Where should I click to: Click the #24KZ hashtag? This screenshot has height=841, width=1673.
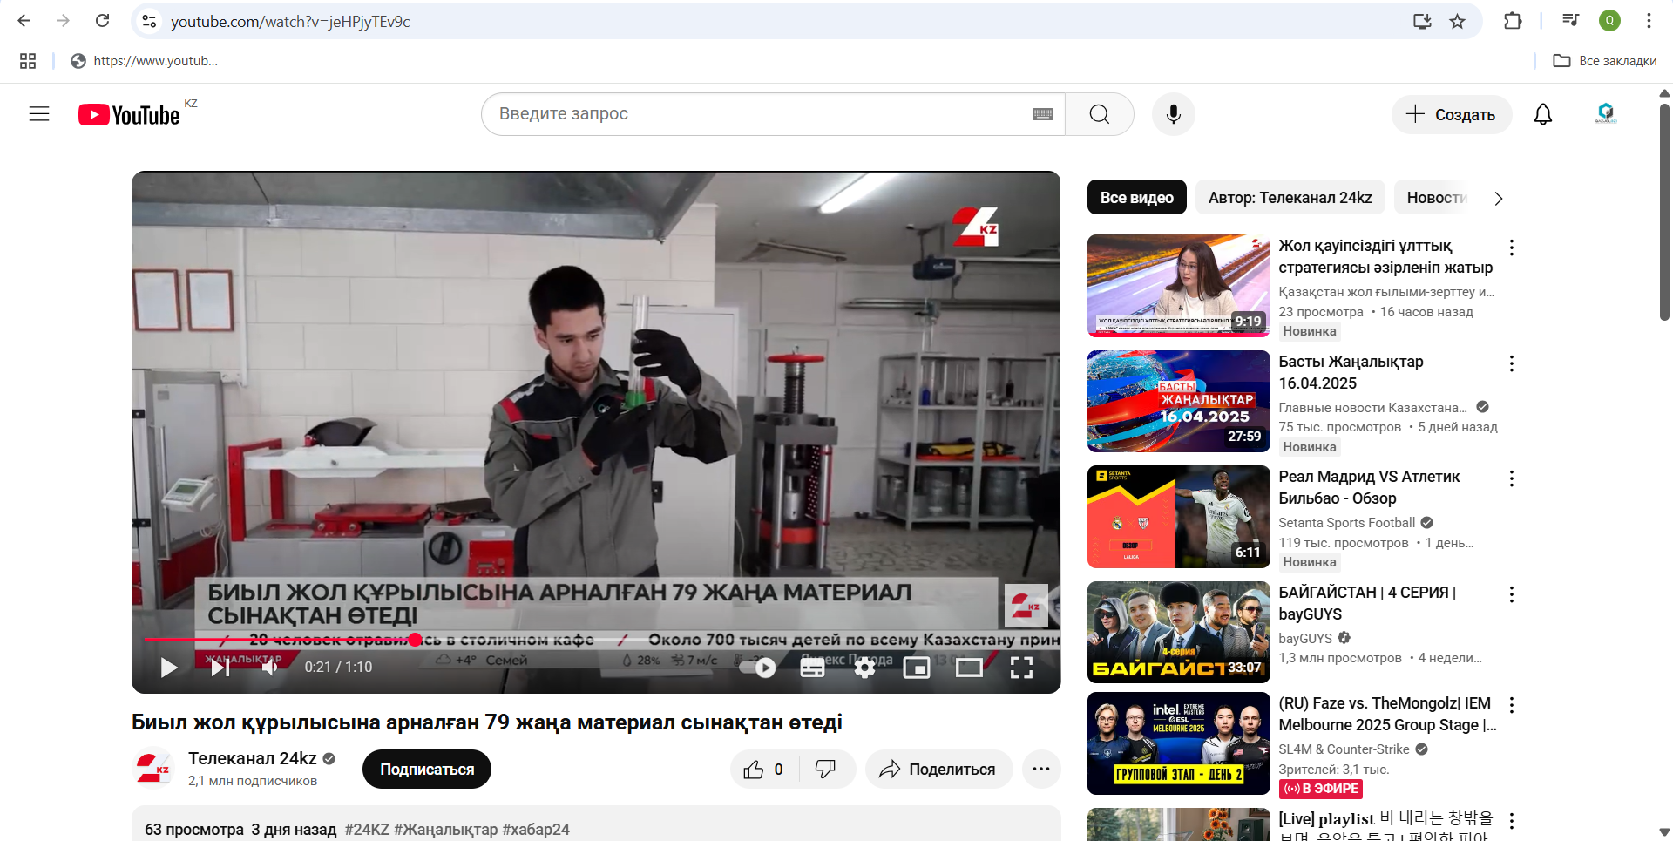[x=367, y=830]
